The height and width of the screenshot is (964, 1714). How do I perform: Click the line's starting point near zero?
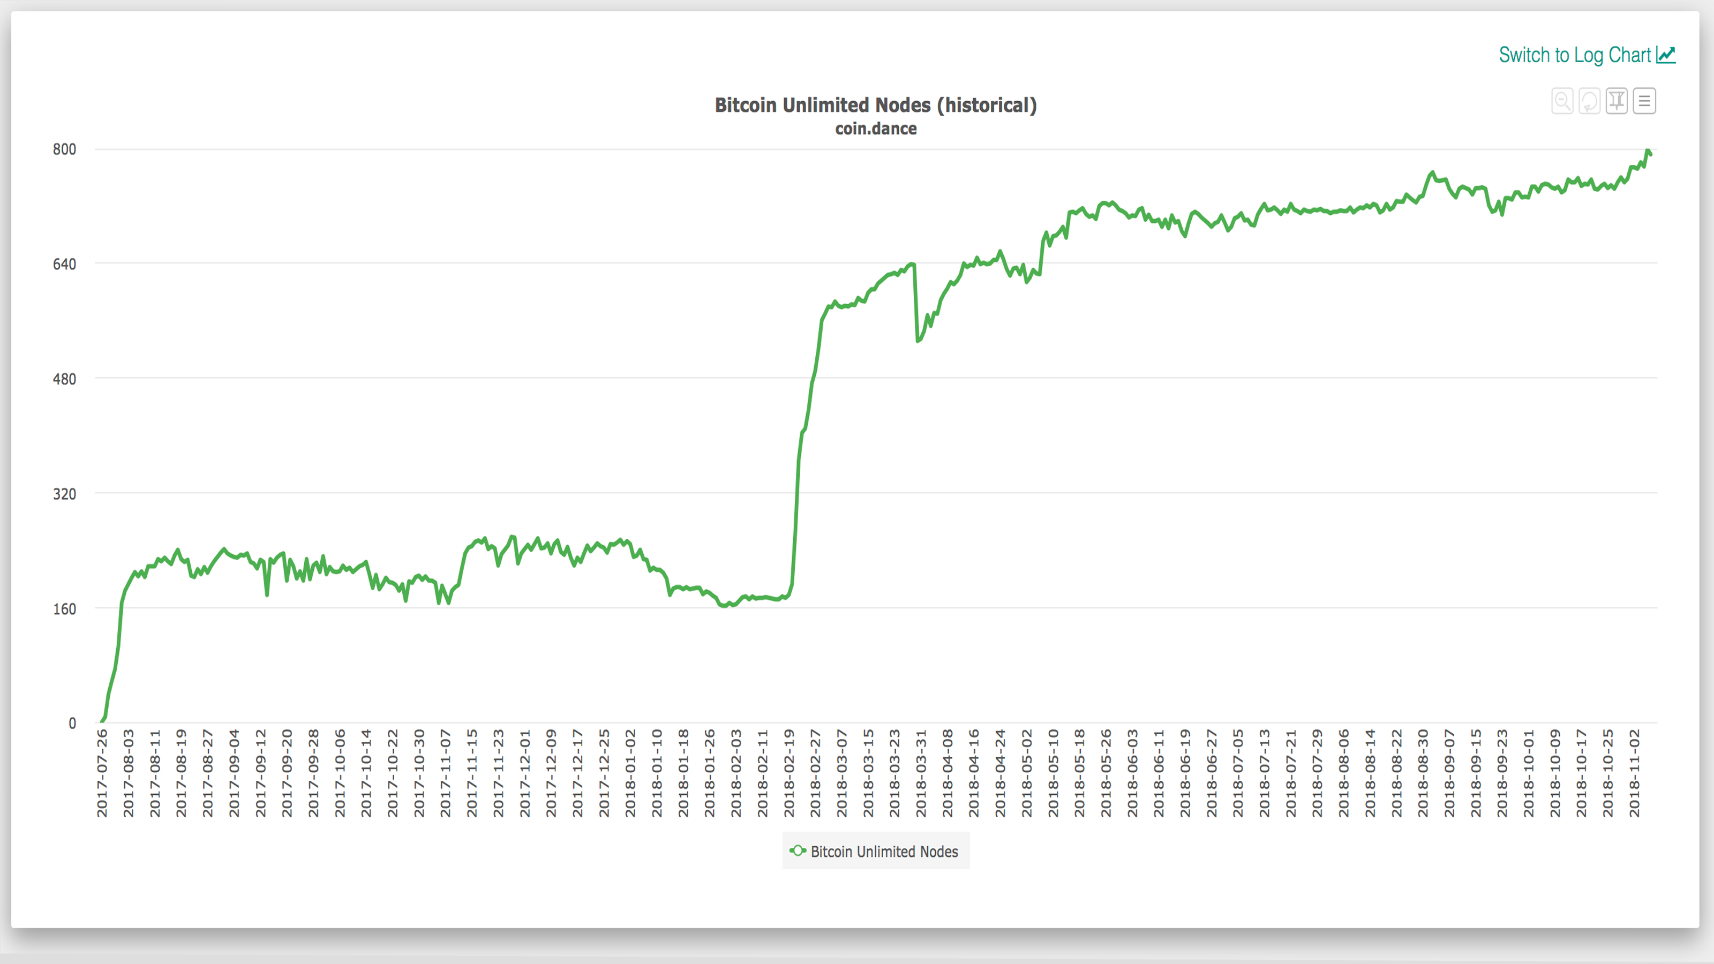(102, 720)
